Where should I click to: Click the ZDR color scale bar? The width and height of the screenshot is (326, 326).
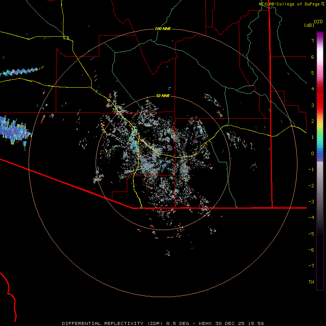coord(320,161)
